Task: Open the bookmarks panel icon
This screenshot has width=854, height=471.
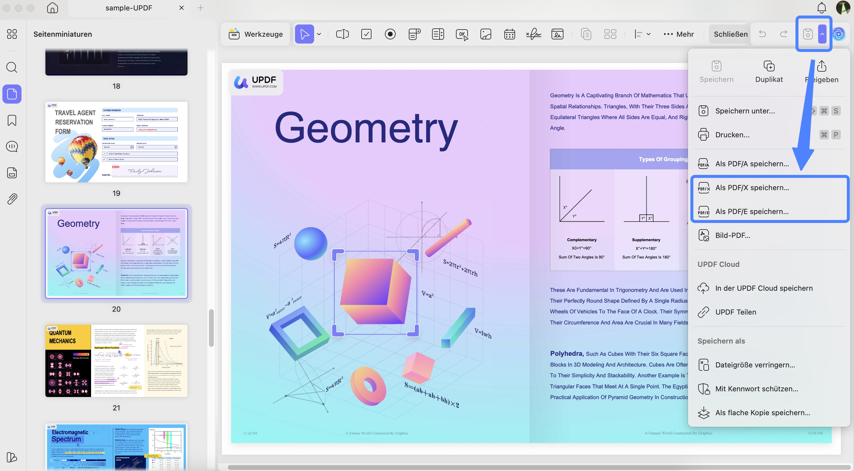Action: (x=12, y=120)
